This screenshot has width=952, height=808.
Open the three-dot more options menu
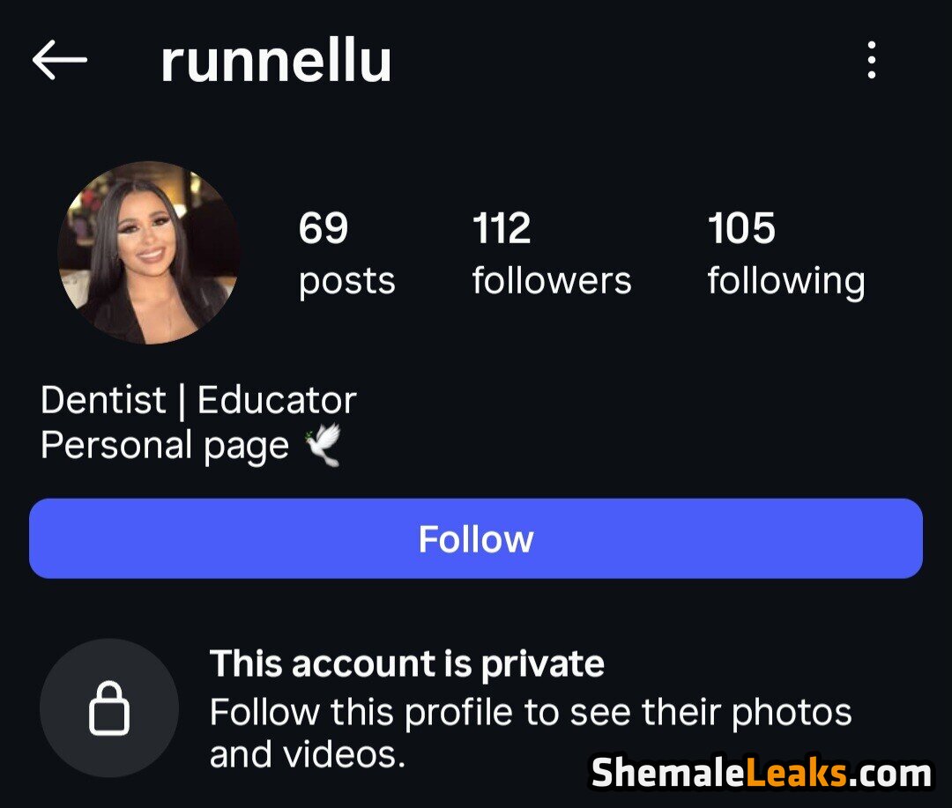(871, 60)
